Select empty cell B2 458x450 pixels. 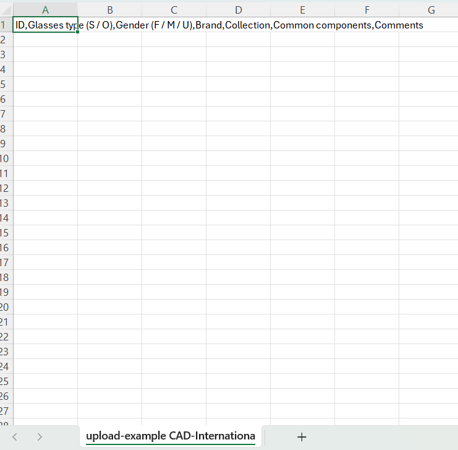tap(109, 40)
